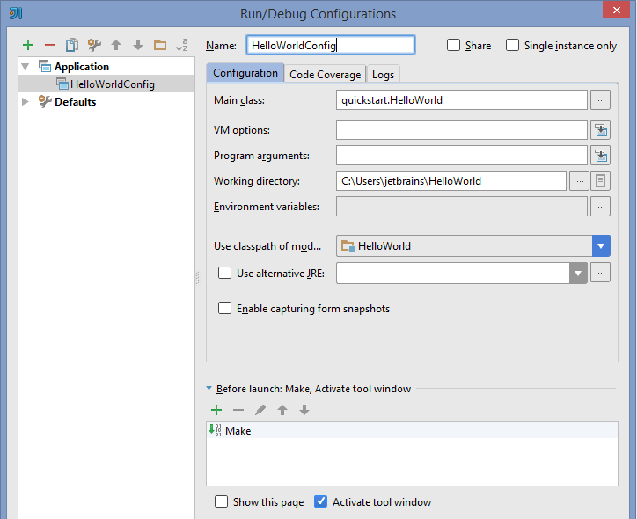The width and height of the screenshot is (637, 519).
Task: Move Before launch task down
Action: click(304, 410)
